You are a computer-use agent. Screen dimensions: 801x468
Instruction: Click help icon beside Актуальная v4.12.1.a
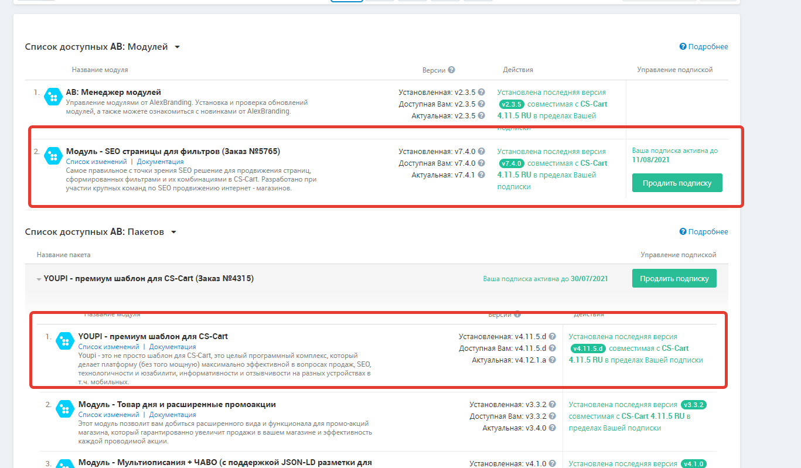tap(552, 360)
